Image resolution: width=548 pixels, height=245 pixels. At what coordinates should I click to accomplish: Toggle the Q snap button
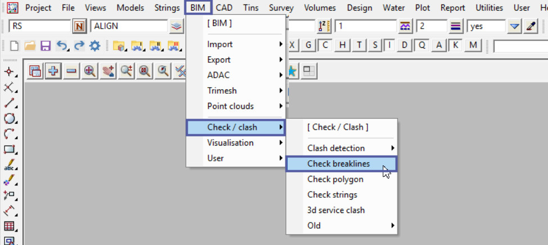422,45
